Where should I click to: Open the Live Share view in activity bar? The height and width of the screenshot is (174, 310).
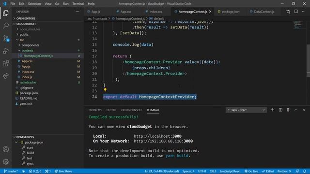(6, 76)
